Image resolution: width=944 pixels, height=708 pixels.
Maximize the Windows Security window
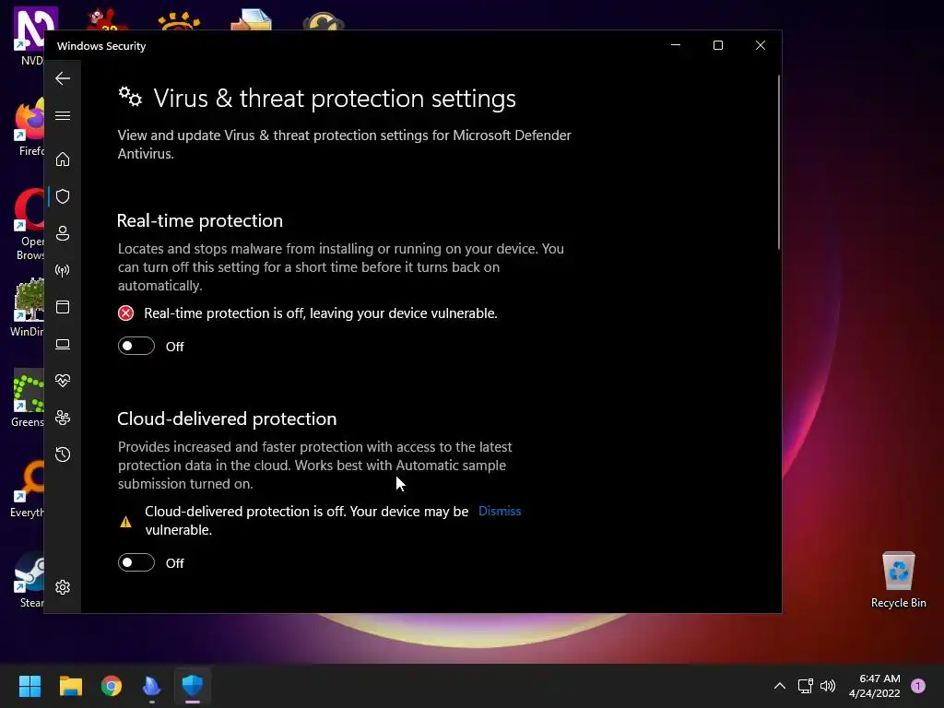717,45
